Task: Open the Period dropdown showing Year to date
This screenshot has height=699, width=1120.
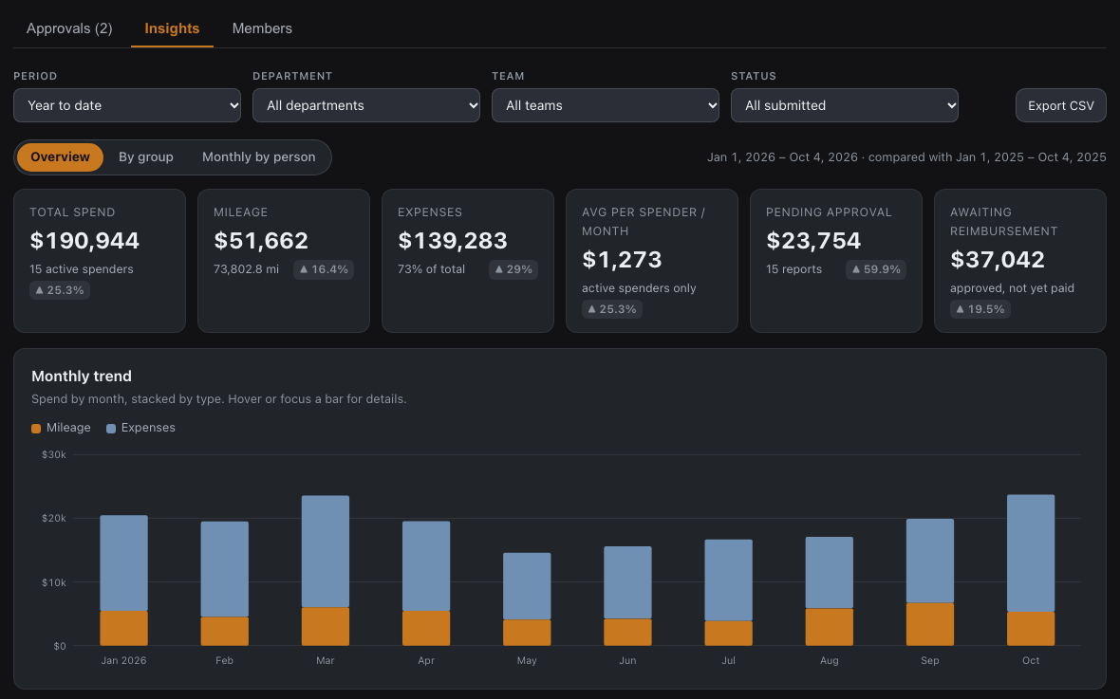Action: tap(127, 105)
